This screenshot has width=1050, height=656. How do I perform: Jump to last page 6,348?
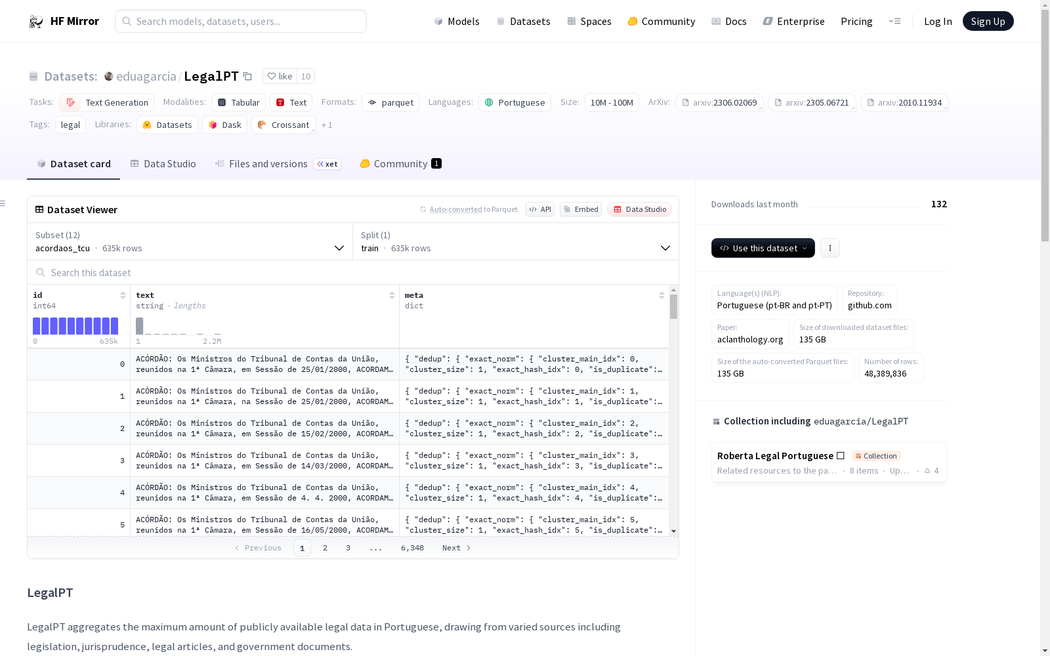412,548
